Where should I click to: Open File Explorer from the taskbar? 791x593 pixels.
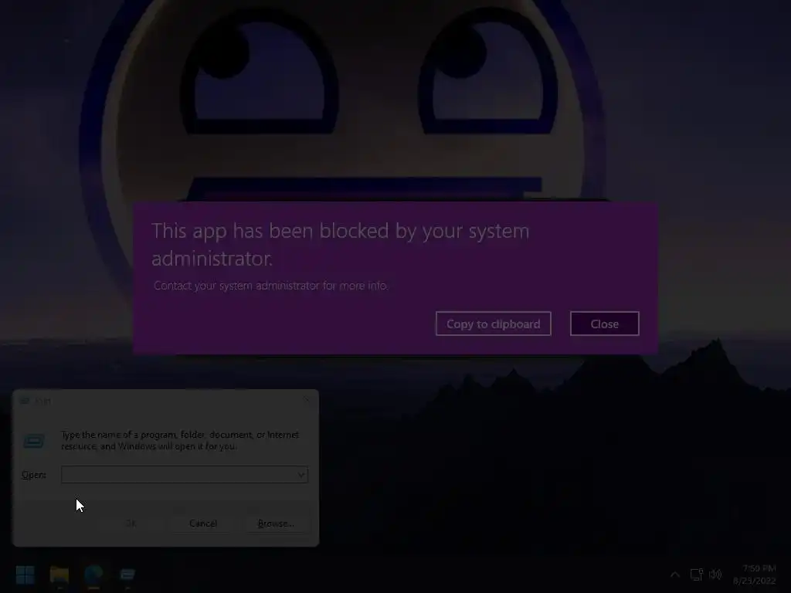tap(59, 574)
